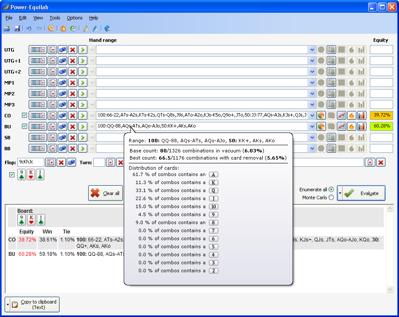Click the orange crown toolbar icon
This screenshot has width=399, height=317.
[63, 28]
